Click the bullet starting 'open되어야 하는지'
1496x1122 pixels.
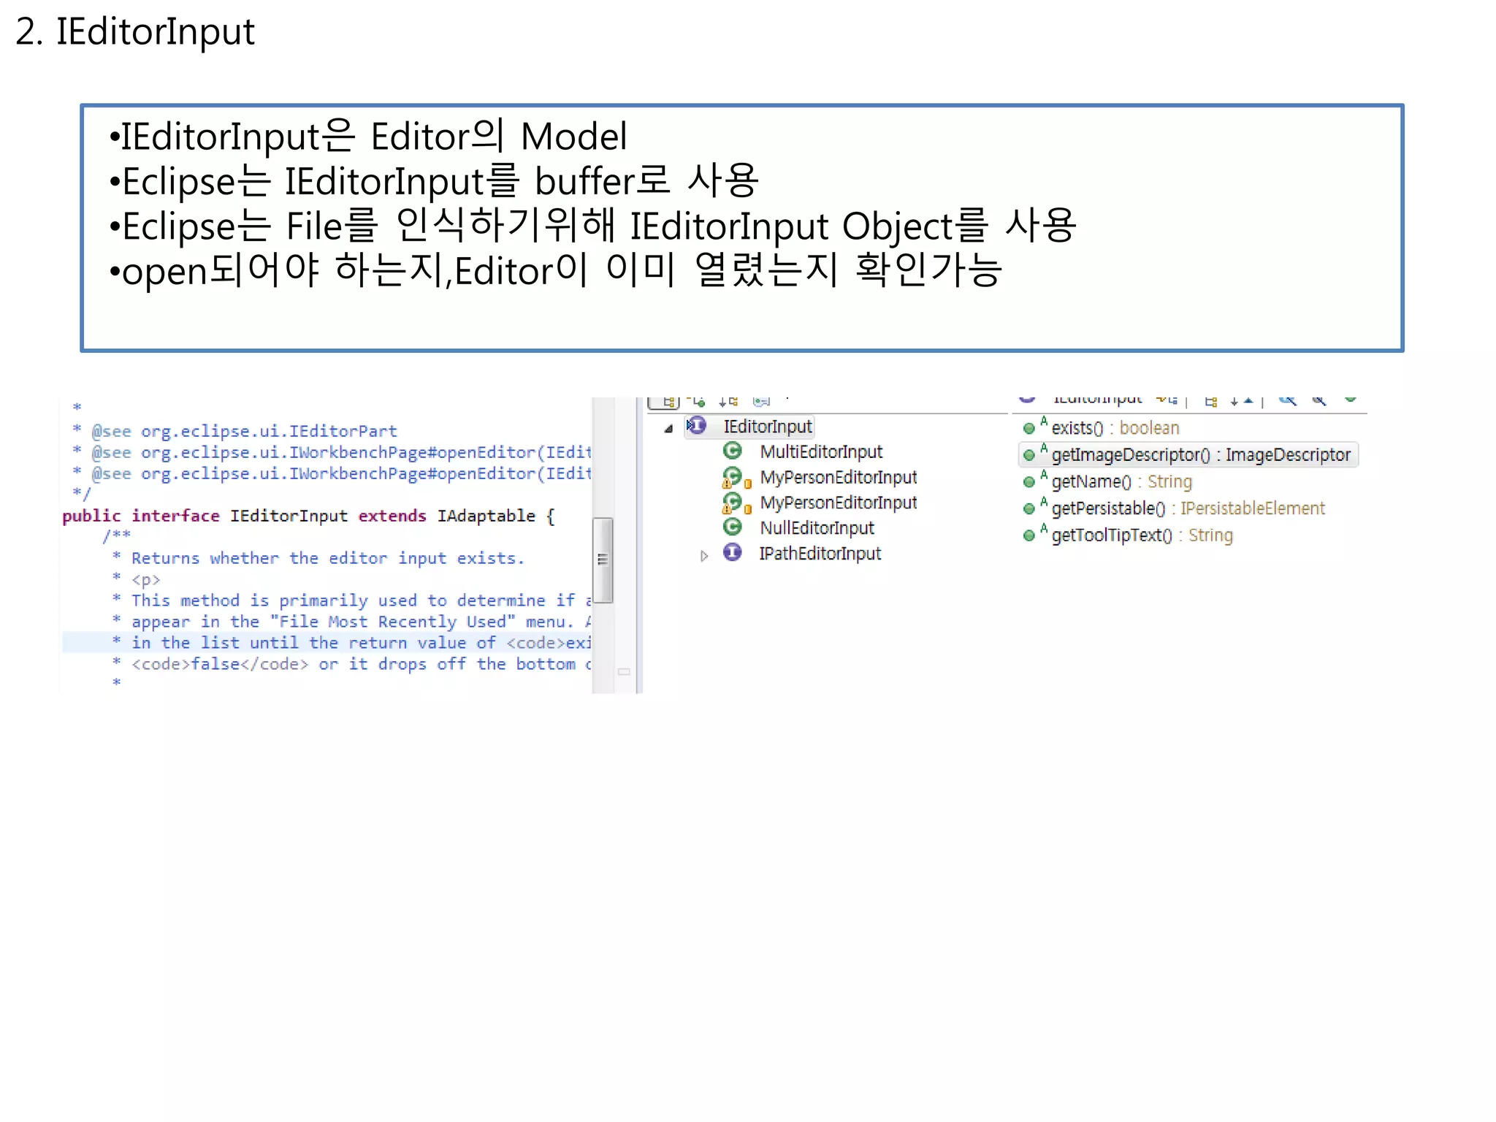click(x=555, y=271)
